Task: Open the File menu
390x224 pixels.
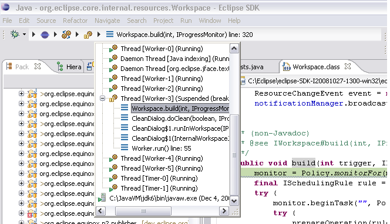Action: click(x=7, y=21)
